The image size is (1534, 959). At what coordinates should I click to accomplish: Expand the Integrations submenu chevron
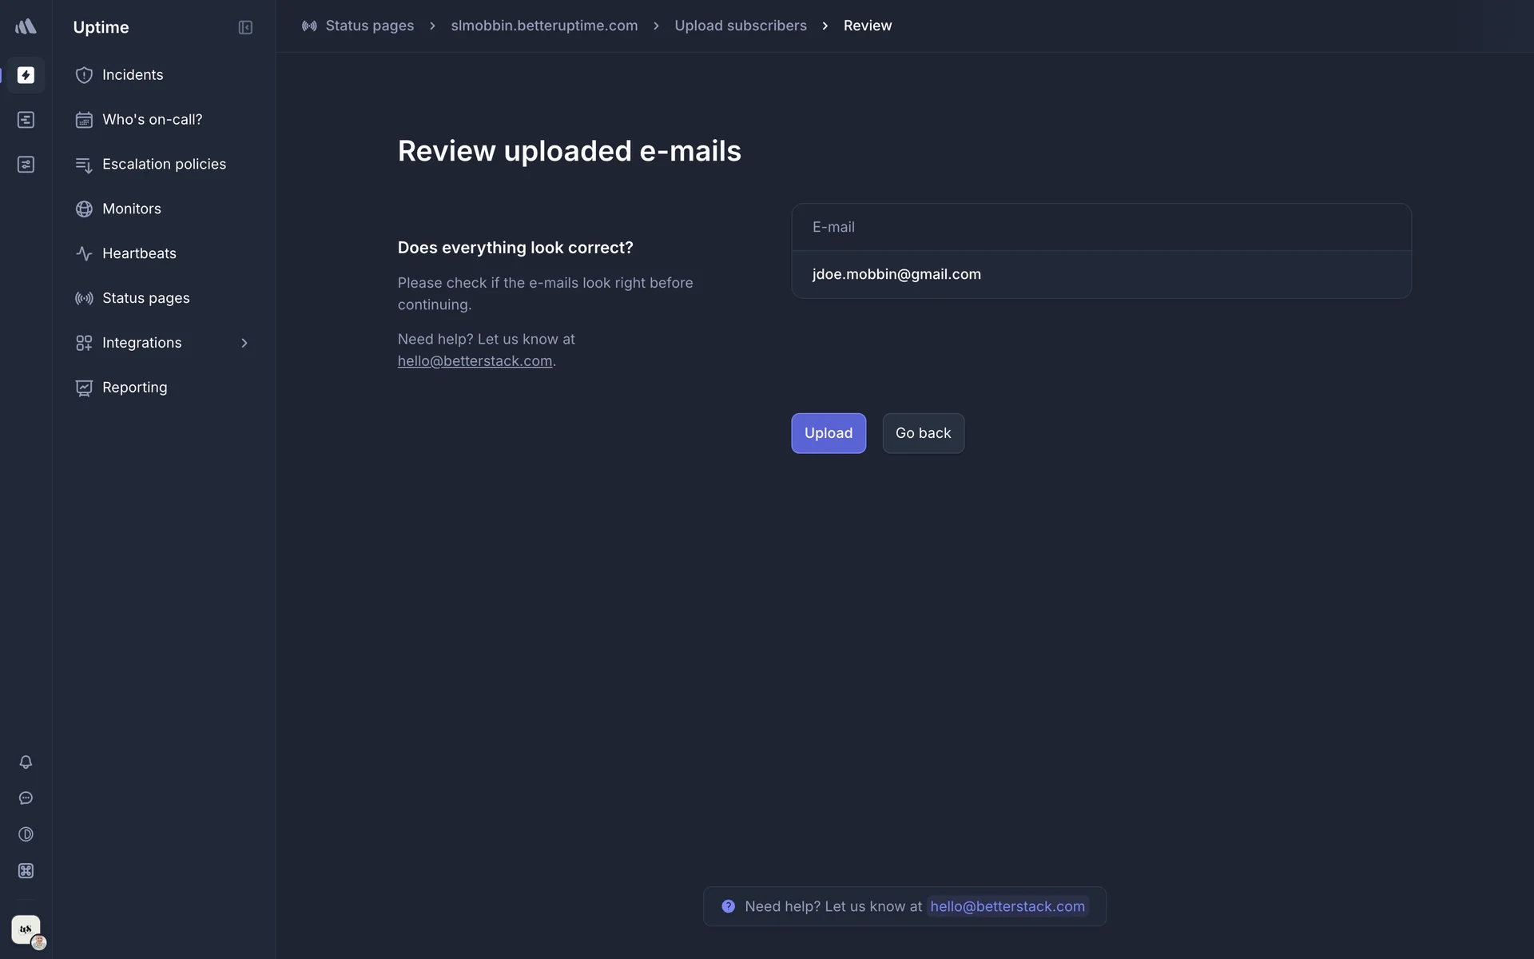pyautogui.click(x=244, y=343)
